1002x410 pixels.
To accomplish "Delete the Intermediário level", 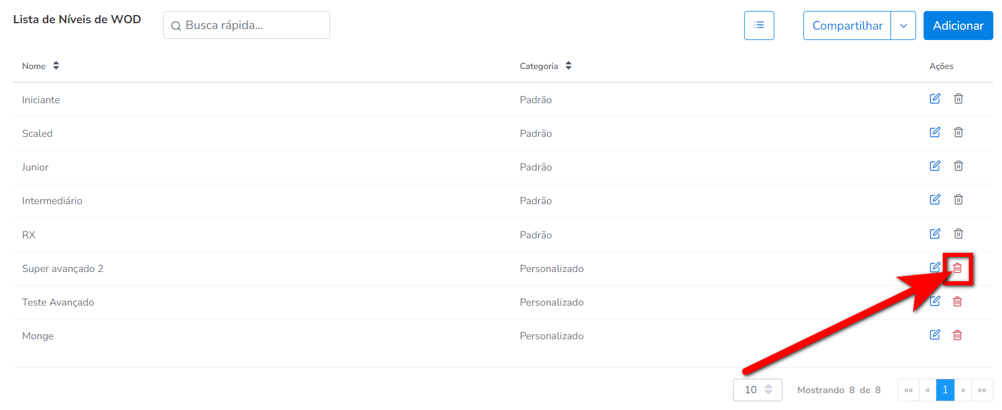I will pos(958,199).
